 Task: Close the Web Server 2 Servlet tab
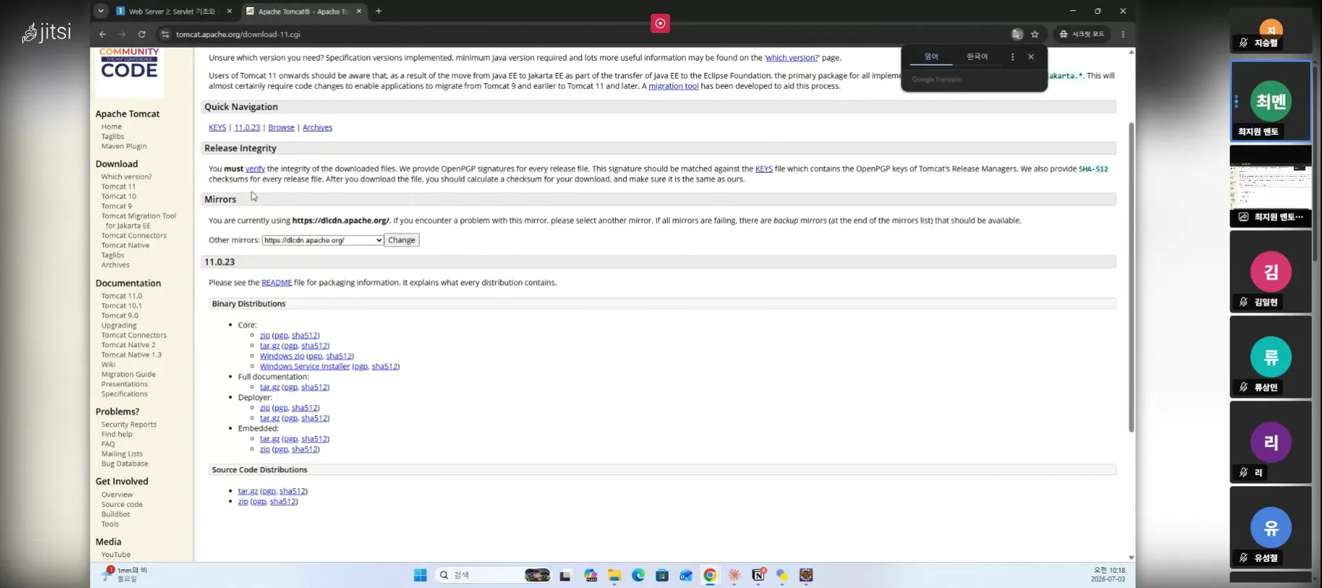coord(229,11)
